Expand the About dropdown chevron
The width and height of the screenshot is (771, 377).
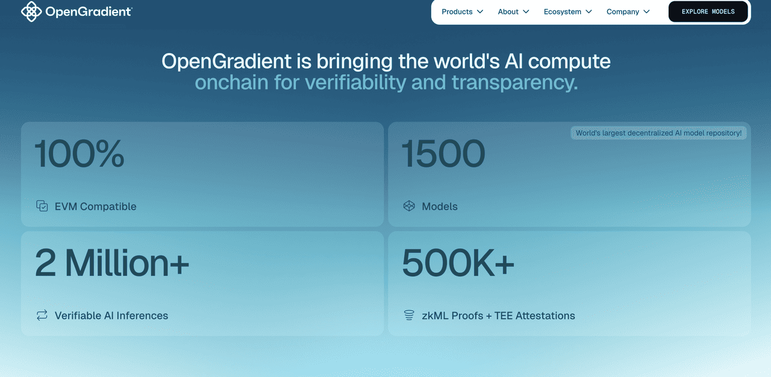[x=526, y=12]
